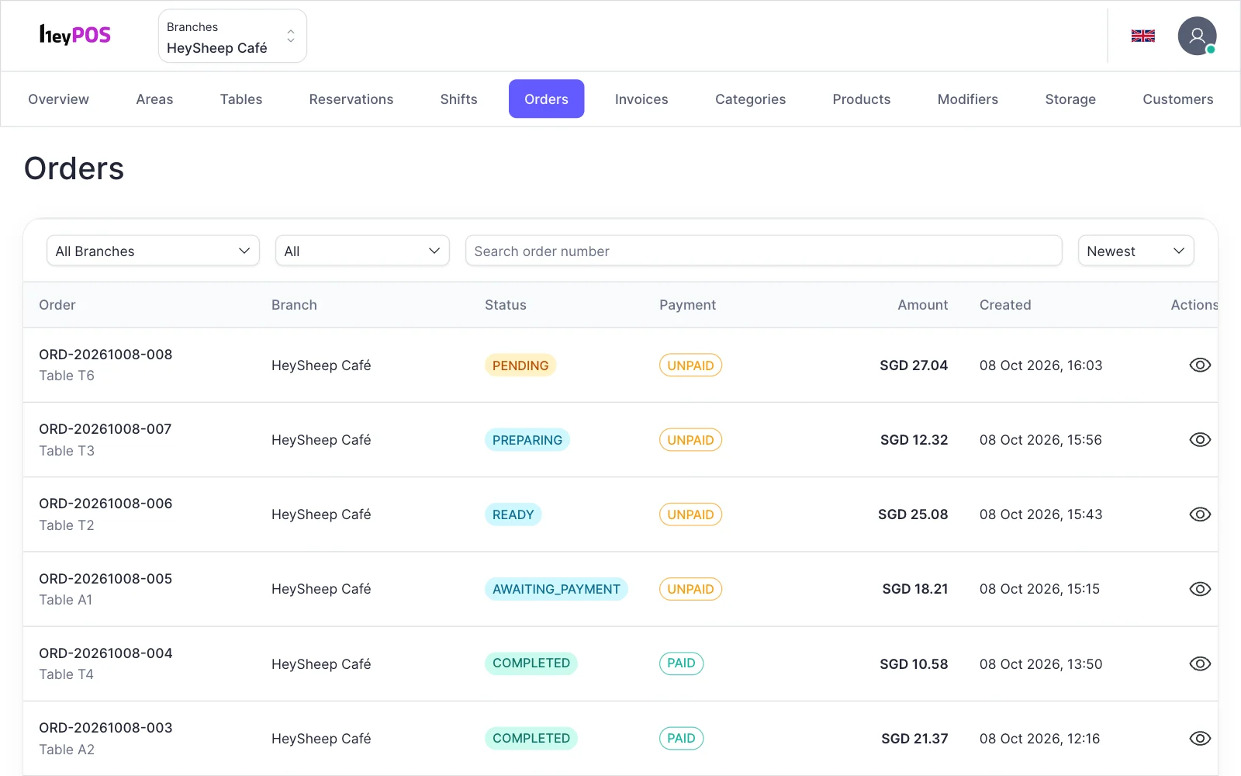Go to the Overview tab
1241x776 pixels.
[x=59, y=99]
